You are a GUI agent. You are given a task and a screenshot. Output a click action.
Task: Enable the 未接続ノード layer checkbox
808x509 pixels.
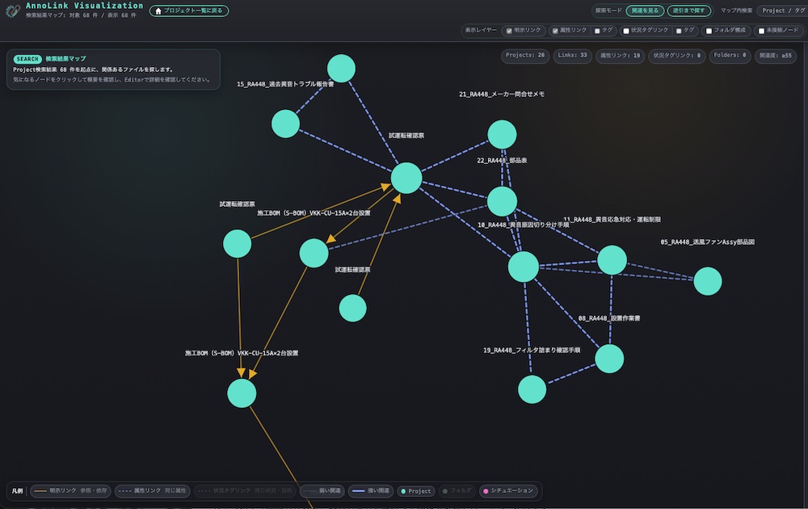click(x=762, y=31)
